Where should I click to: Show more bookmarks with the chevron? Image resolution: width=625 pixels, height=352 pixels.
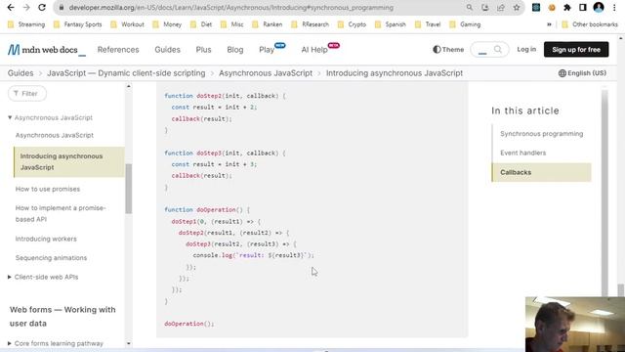(x=549, y=24)
